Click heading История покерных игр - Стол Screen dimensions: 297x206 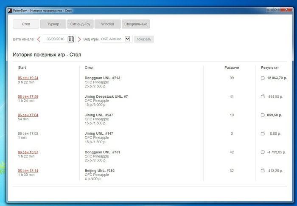(47, 55)
